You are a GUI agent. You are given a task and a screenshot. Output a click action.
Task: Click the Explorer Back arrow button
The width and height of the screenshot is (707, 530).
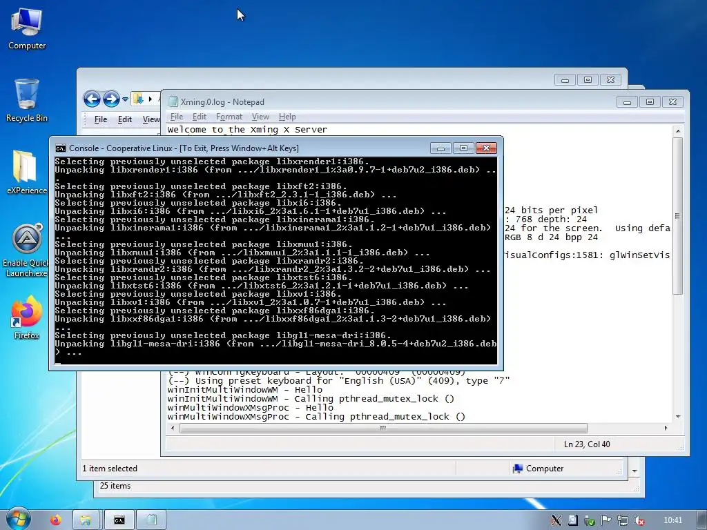pyautogui.click(x=92, y=99)
